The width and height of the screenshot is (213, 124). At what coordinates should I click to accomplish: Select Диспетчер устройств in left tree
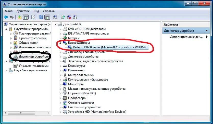(x=34, y=57)
